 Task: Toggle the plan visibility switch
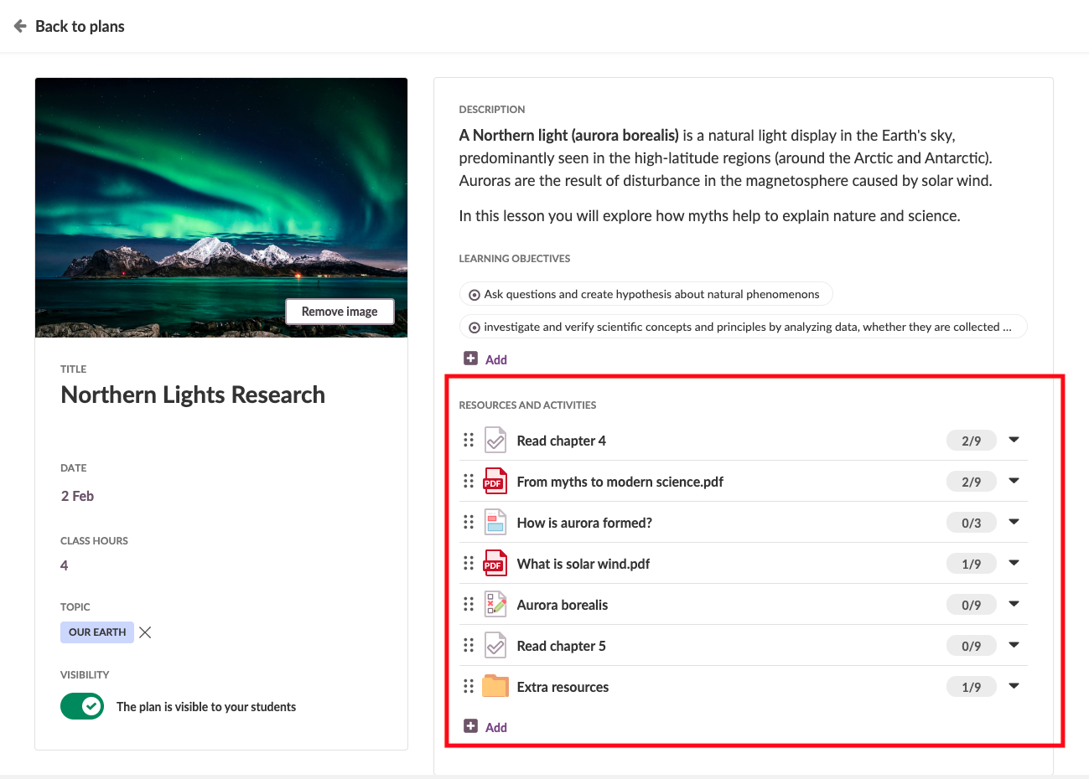click(82, 706)
